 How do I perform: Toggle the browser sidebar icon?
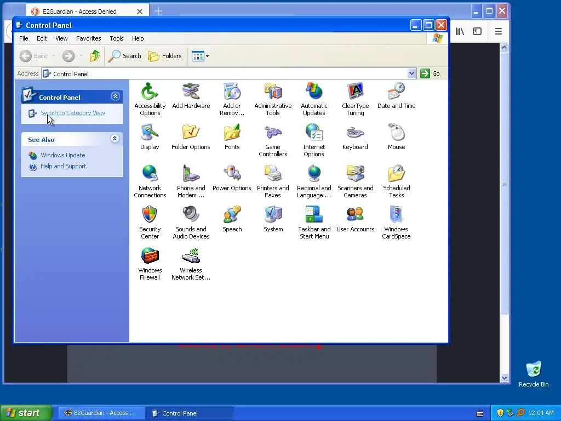point(477,31)
